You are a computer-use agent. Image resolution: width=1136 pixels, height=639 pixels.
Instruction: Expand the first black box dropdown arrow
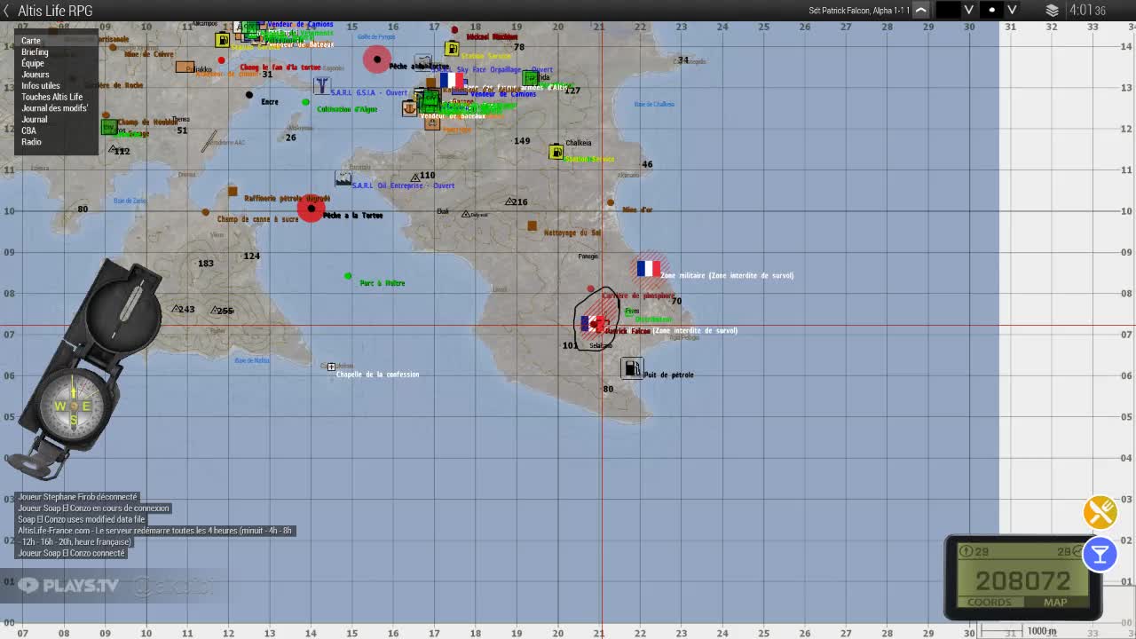pyautogui.click(x=969, y=11)
